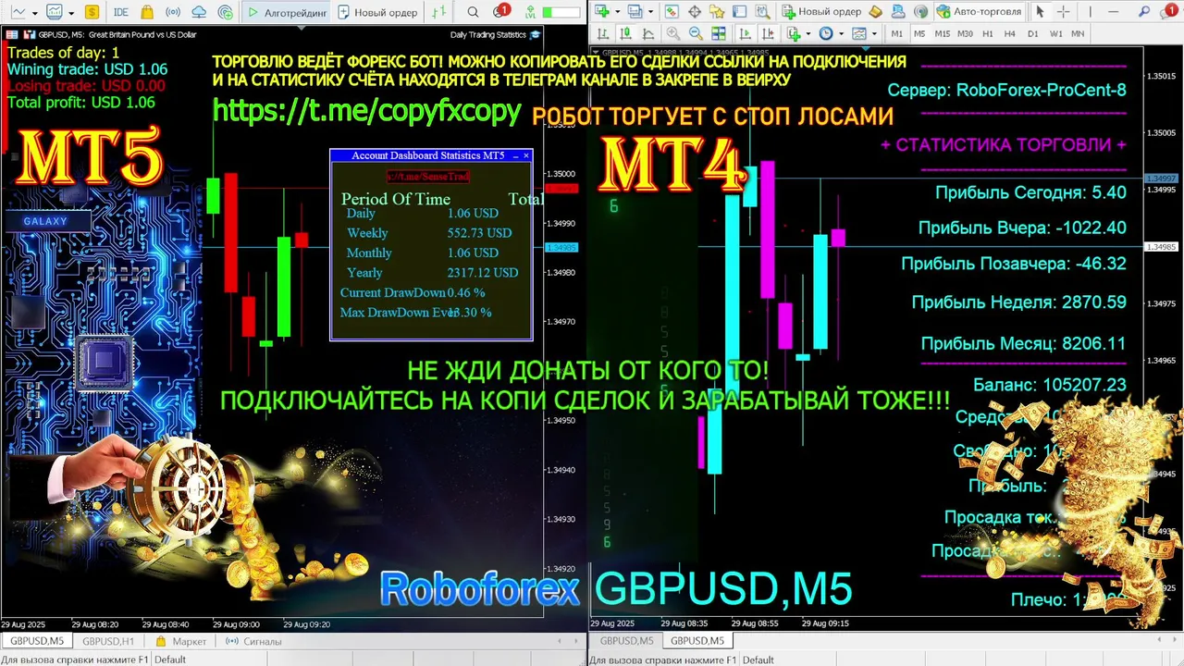1184x666 pixels.
Task: Click the Daily Trading Statistics label
Action: (487, 34)
